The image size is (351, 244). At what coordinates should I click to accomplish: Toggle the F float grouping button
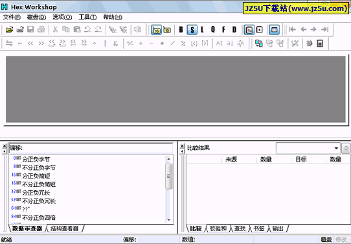coord(223,29)
